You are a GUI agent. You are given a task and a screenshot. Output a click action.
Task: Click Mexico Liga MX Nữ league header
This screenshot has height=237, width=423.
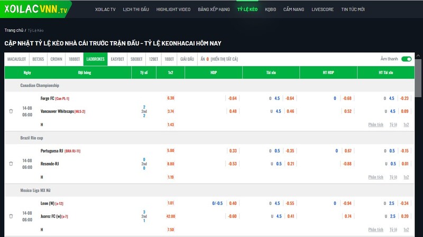[x=35, y=191]
